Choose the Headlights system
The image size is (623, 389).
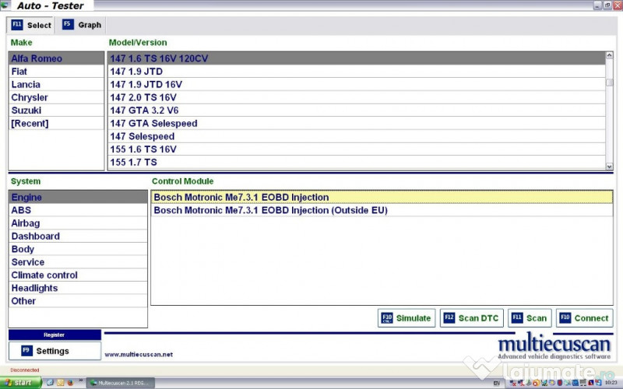(x=78, y=288)
